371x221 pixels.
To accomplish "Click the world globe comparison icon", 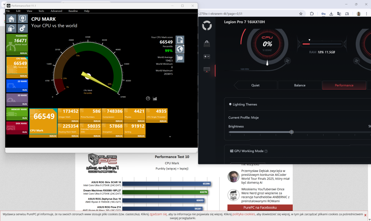I will pos(180,49).
